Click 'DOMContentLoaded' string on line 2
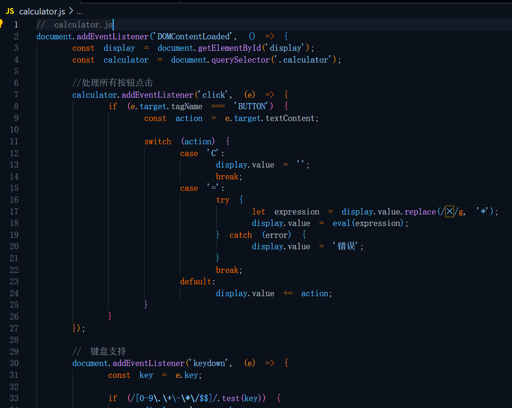Image resolution: width=512 pixels, height=408 pixels. pos(194,37)
